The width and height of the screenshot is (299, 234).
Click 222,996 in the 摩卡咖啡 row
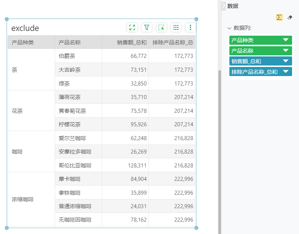pyautogui.click(x=184, y=179)
